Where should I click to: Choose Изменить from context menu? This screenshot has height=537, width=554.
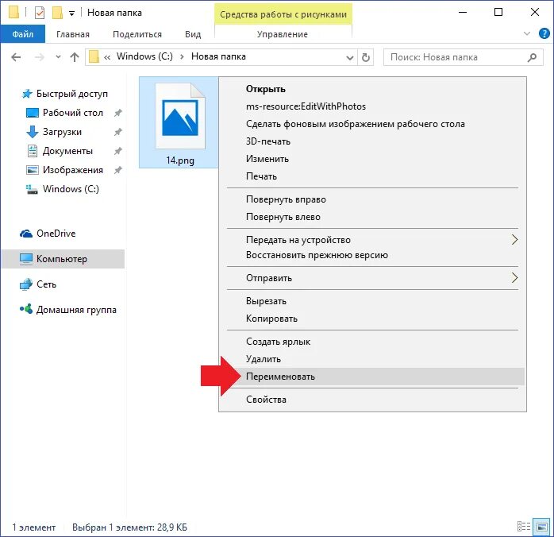[x=371, y=159]
